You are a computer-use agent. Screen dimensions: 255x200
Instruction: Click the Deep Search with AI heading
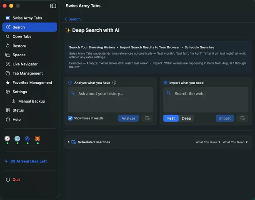[96, 30]
